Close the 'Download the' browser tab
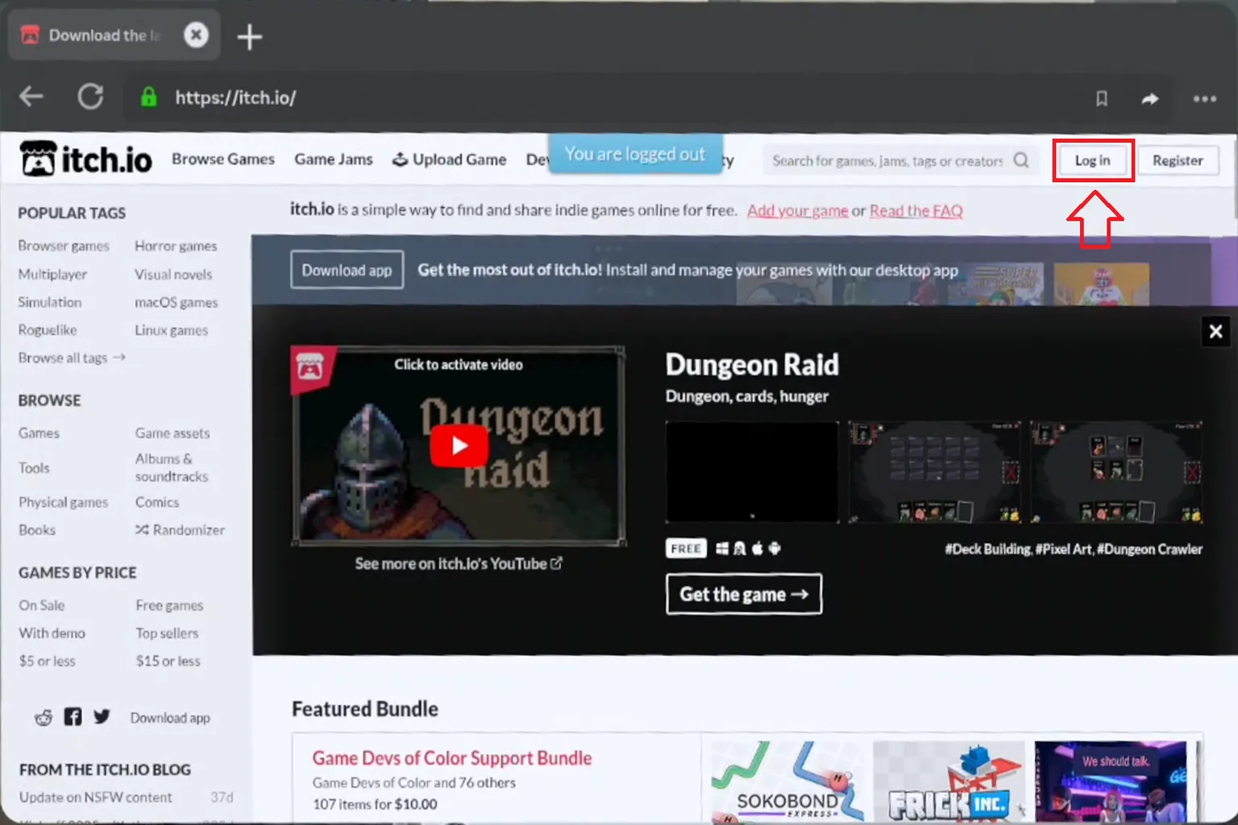Viewport: 1238px width, 825px height. click(x=196, y=35)
